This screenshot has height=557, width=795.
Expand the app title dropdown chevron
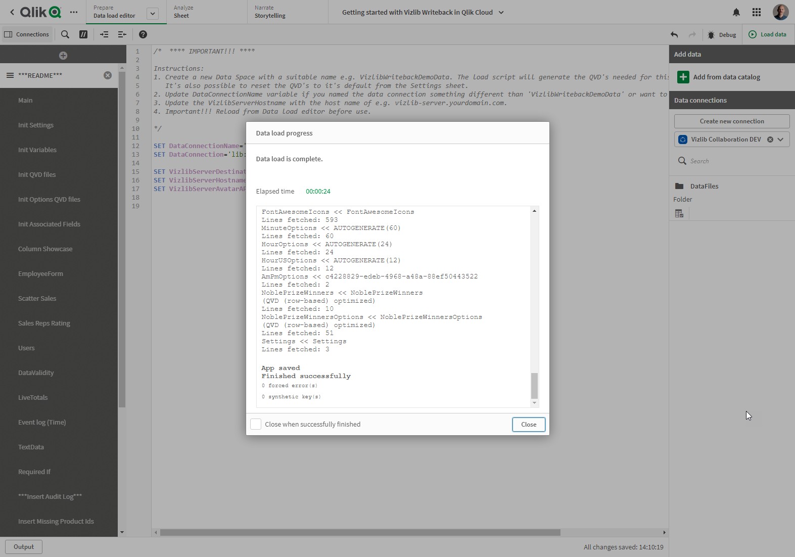[501, 12]
